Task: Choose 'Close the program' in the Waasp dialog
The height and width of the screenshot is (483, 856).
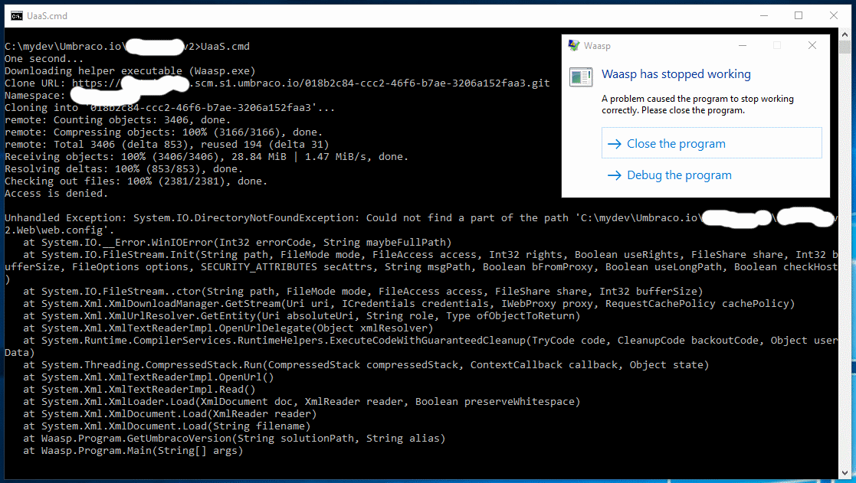Action: point(711,143)
